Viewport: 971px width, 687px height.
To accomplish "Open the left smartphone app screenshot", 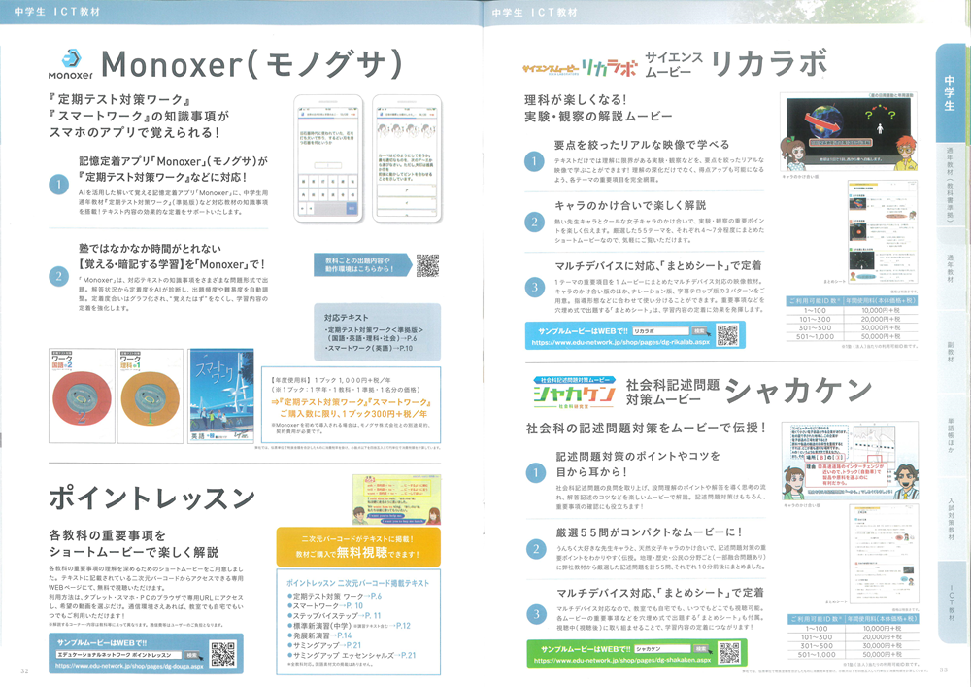I will point(328,158).
